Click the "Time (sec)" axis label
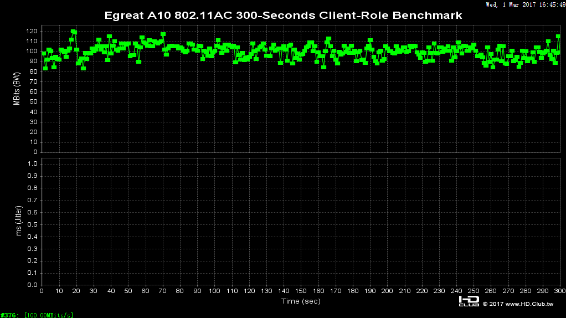This screenshot has width=566, height=318. tap(301, 301)
